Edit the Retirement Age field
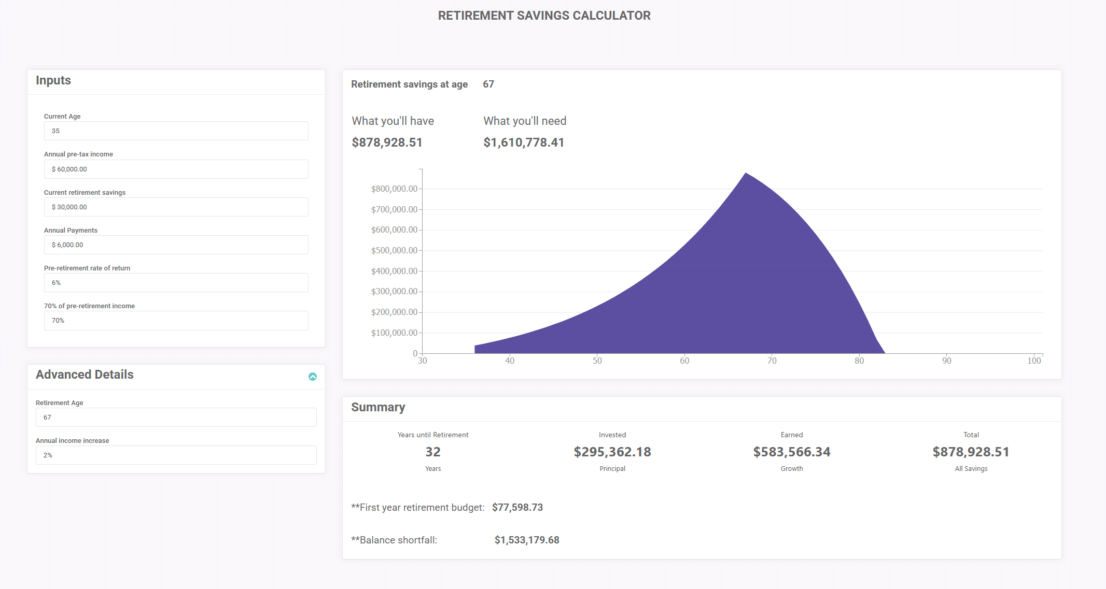The width and height of the screenshot is (1106, 589). pyautogui.click(x=176, y=418)
